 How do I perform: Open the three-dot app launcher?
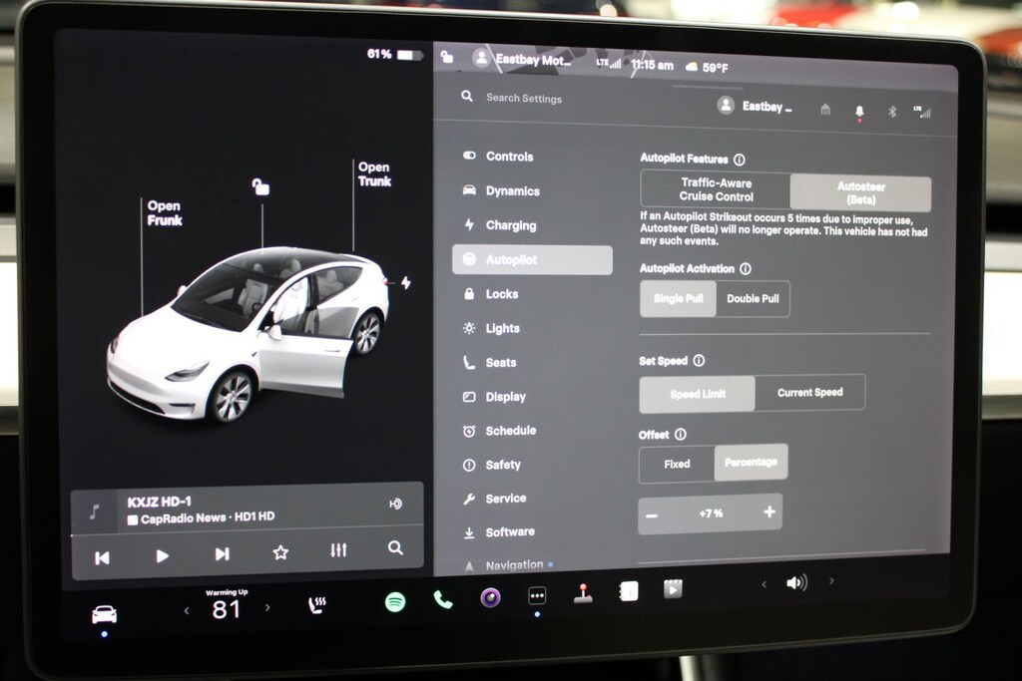(537, 596)
